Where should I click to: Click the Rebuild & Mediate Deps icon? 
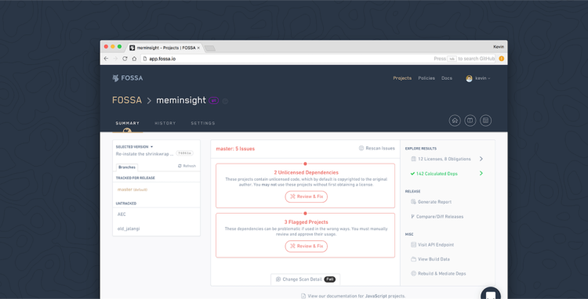click(413, 273)
